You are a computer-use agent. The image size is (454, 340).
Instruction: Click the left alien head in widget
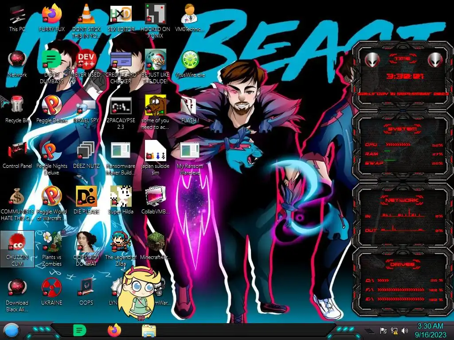click(x=372, y=60)
